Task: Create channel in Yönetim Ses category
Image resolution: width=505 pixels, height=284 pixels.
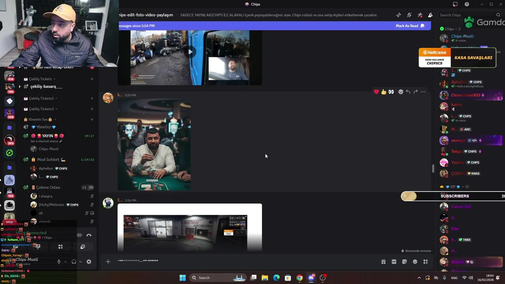Action: coord(92,120)
